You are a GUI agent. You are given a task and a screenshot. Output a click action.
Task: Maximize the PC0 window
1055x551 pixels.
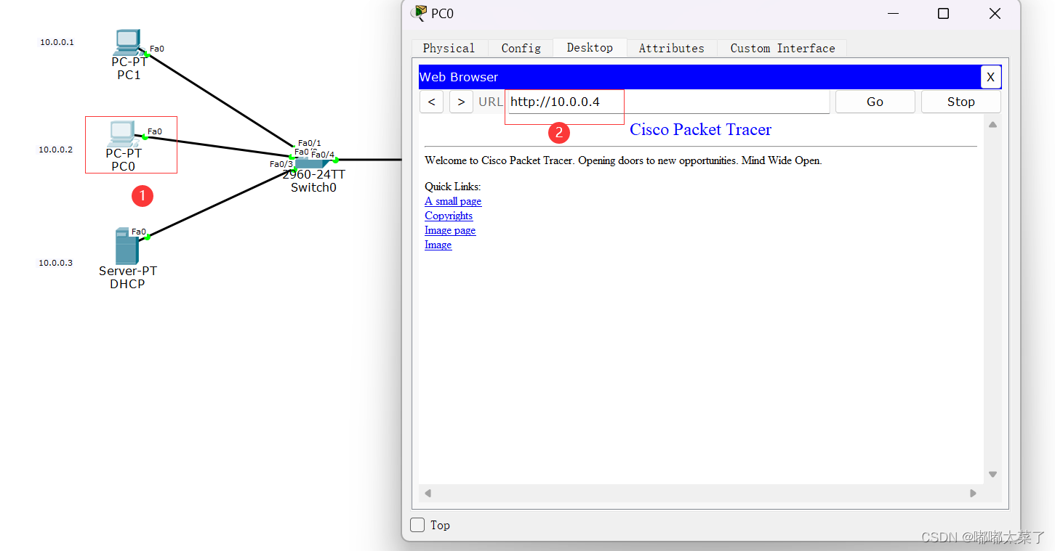(943, 13)
